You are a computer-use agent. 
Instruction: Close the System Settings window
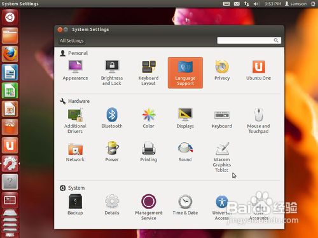60,29
